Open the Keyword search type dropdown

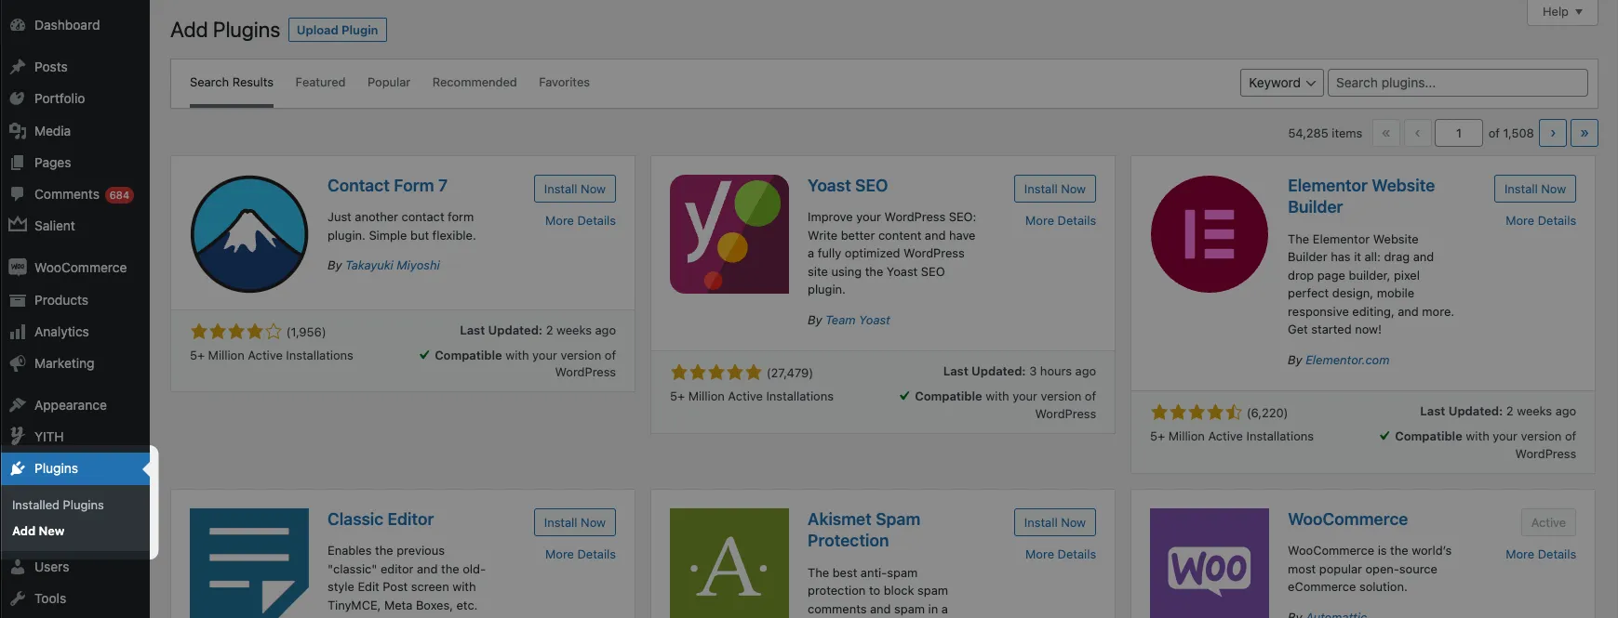1282,83
